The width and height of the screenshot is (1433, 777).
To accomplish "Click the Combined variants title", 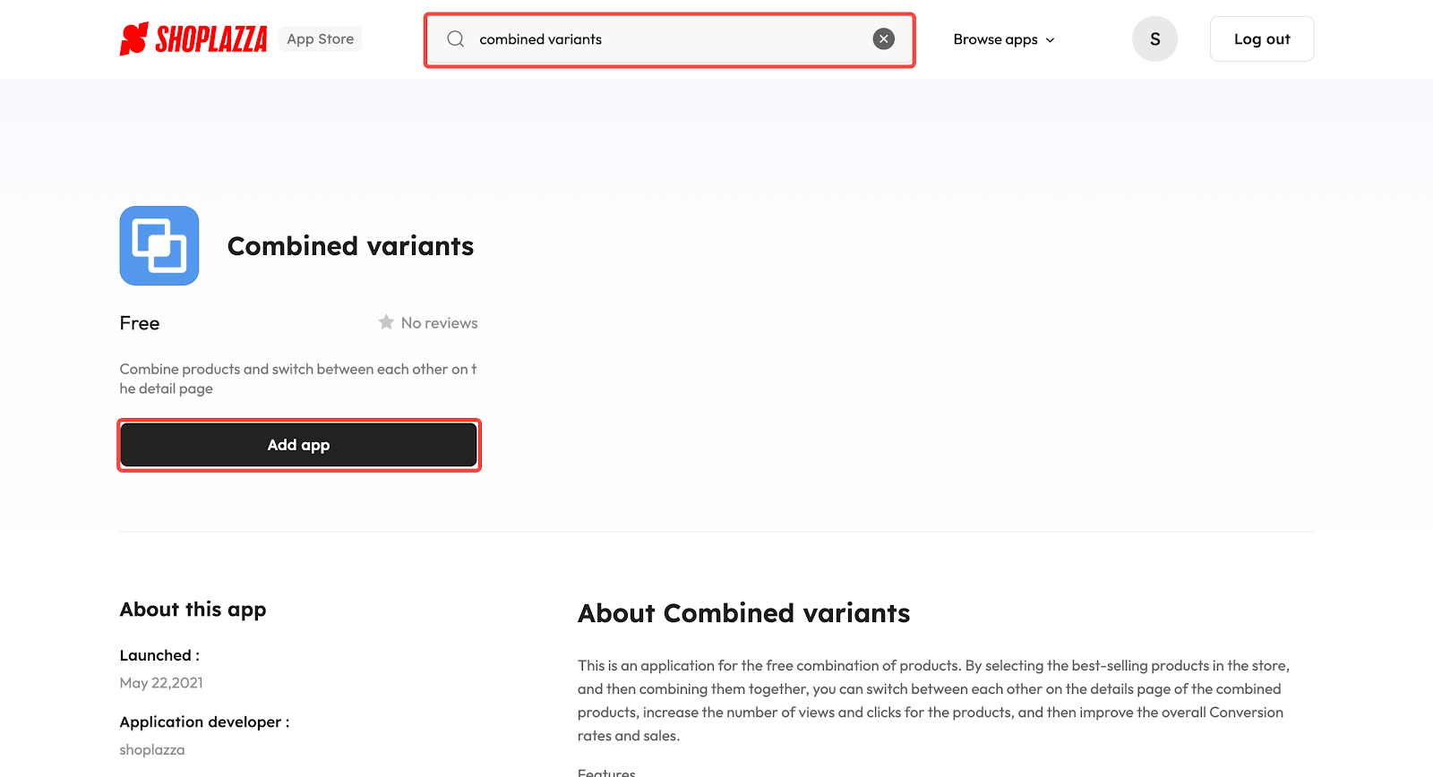I will click(350, 246).
